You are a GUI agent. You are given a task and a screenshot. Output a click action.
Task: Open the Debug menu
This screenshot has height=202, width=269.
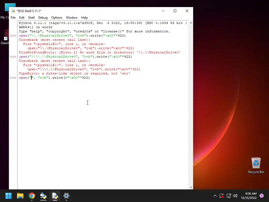click(x=43, y=18)
